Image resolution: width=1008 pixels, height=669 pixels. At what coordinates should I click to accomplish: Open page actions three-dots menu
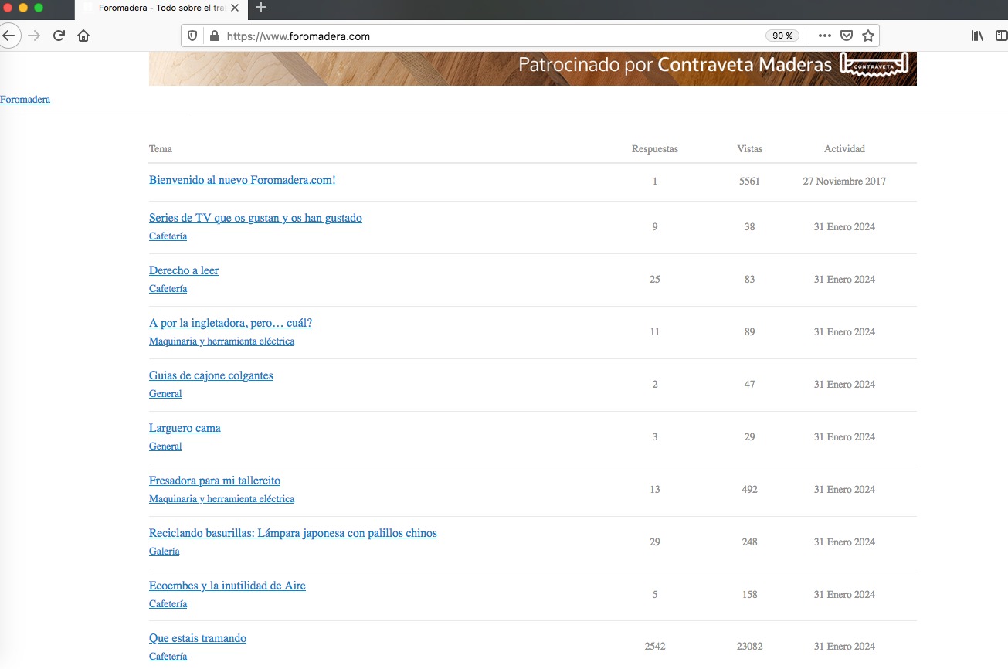[825, 36]
